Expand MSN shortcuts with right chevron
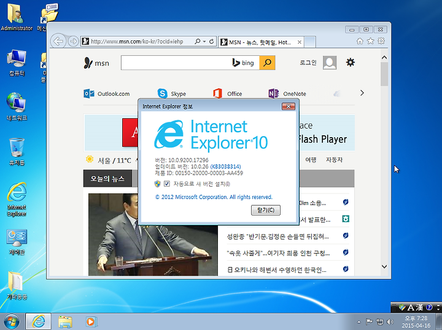The height and width of the screenshot is (330, 442). point(362,93)
